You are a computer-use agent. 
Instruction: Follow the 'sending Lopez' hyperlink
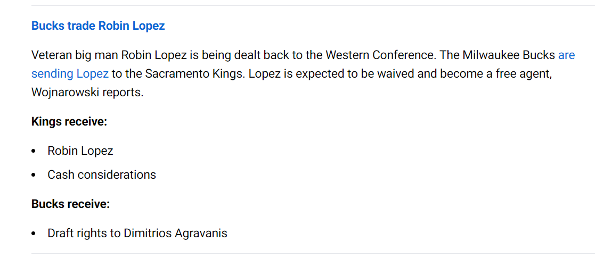click(70, 74)
